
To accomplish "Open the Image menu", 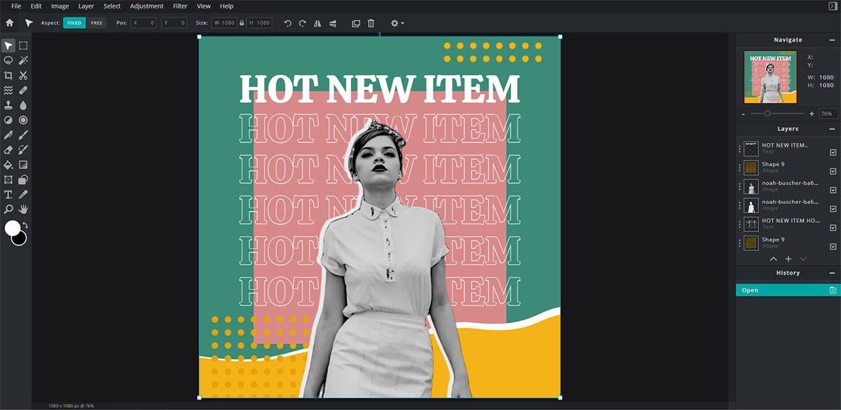I will [x=60, y=6].
